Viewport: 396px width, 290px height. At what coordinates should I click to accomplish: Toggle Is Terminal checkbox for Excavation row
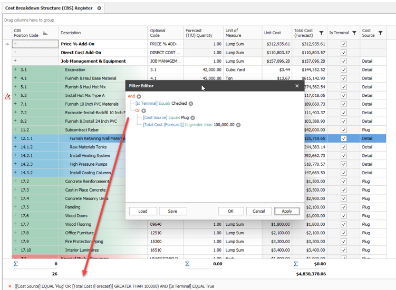click(x=344, y=70)
